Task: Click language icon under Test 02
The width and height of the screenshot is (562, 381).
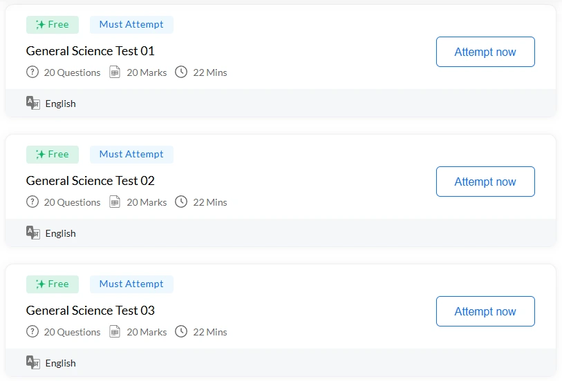Action: 32,233
